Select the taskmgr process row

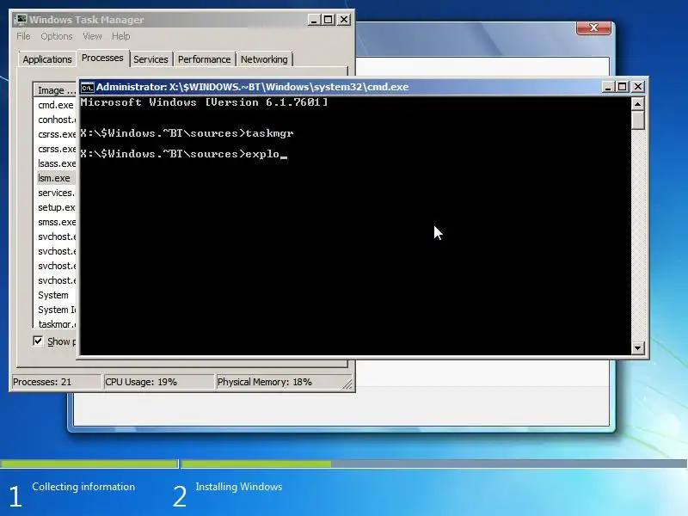pyautogui.click(x=56, y=324)
